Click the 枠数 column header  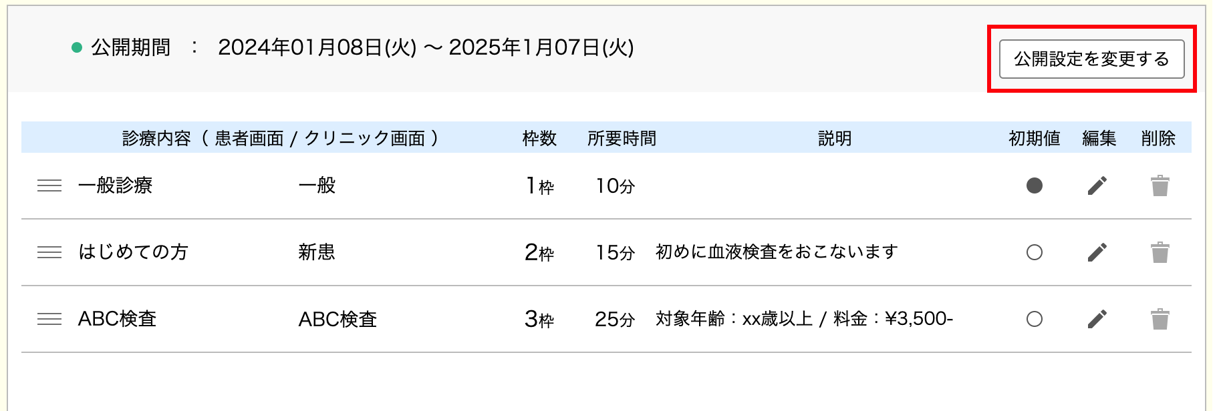539,138
